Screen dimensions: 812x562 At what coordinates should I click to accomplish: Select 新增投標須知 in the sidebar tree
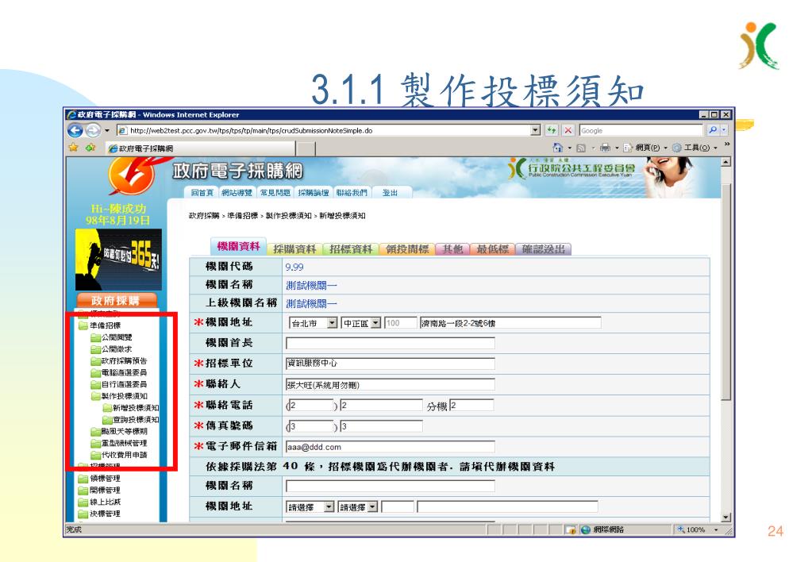130,408
